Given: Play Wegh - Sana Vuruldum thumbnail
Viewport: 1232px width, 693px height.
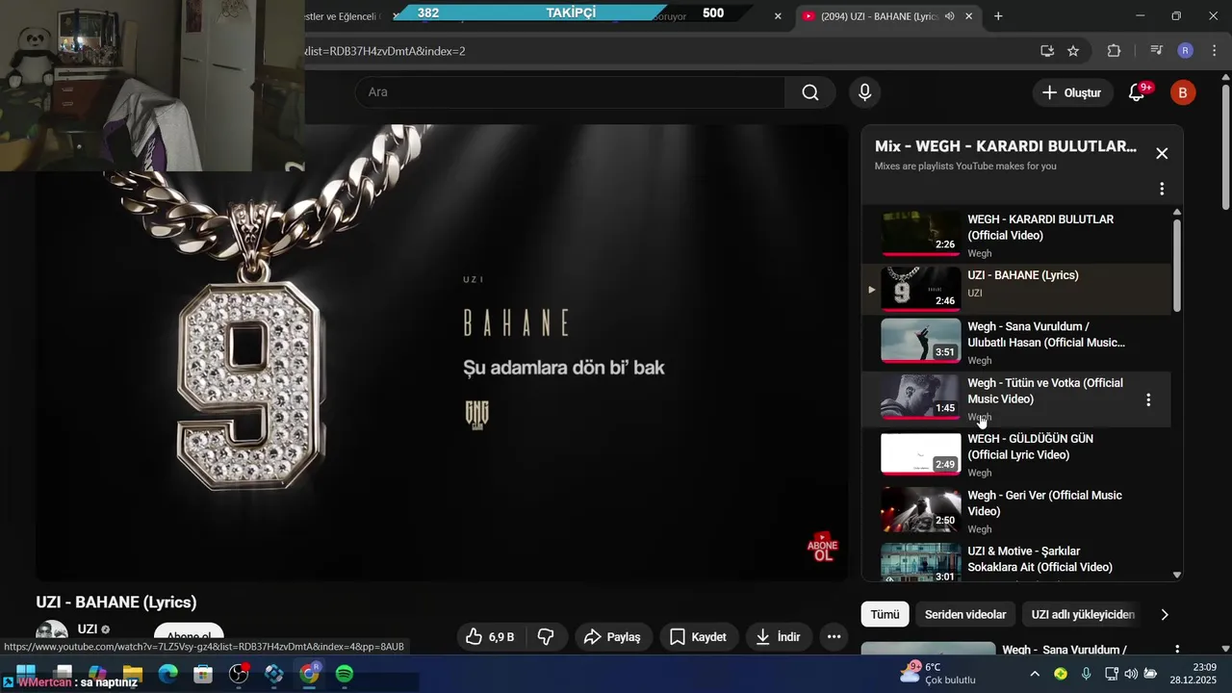Looking at the screenshot, I should (x=921, y=340).
